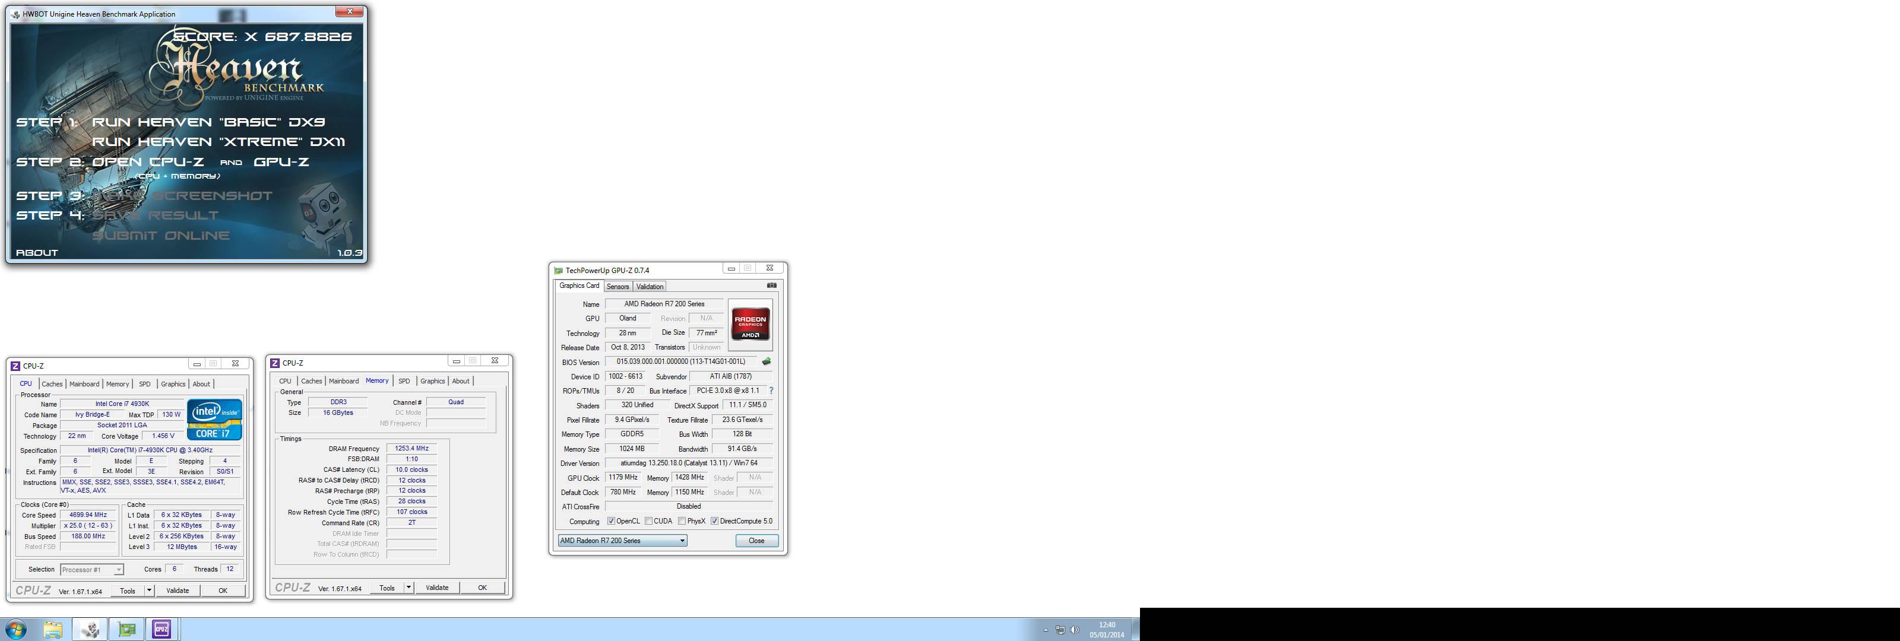This screenshot has width=1900, height=641.
Task: Open Processor #1 selection dropdown
Action: click(91, 569)
